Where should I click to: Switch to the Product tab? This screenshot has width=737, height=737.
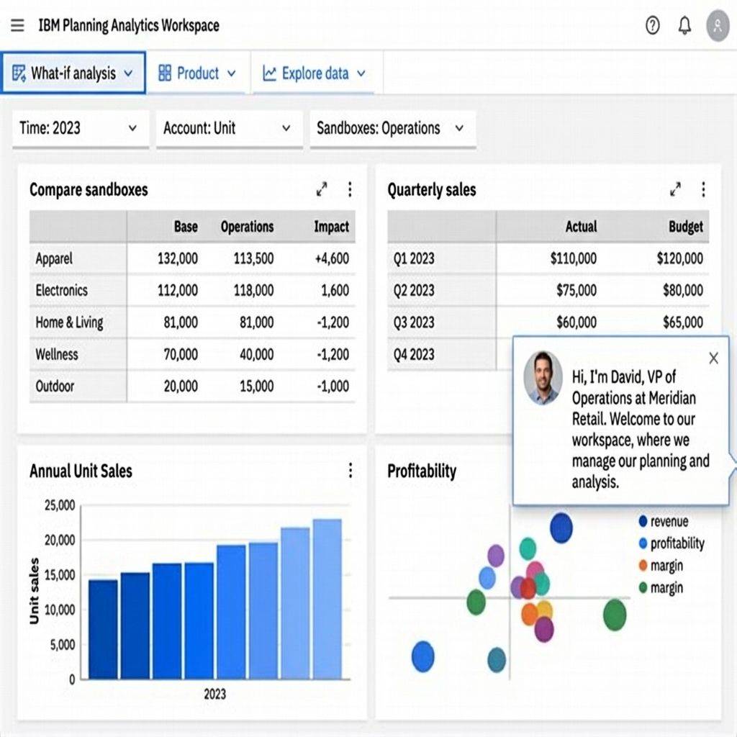(x=197, y=73)
